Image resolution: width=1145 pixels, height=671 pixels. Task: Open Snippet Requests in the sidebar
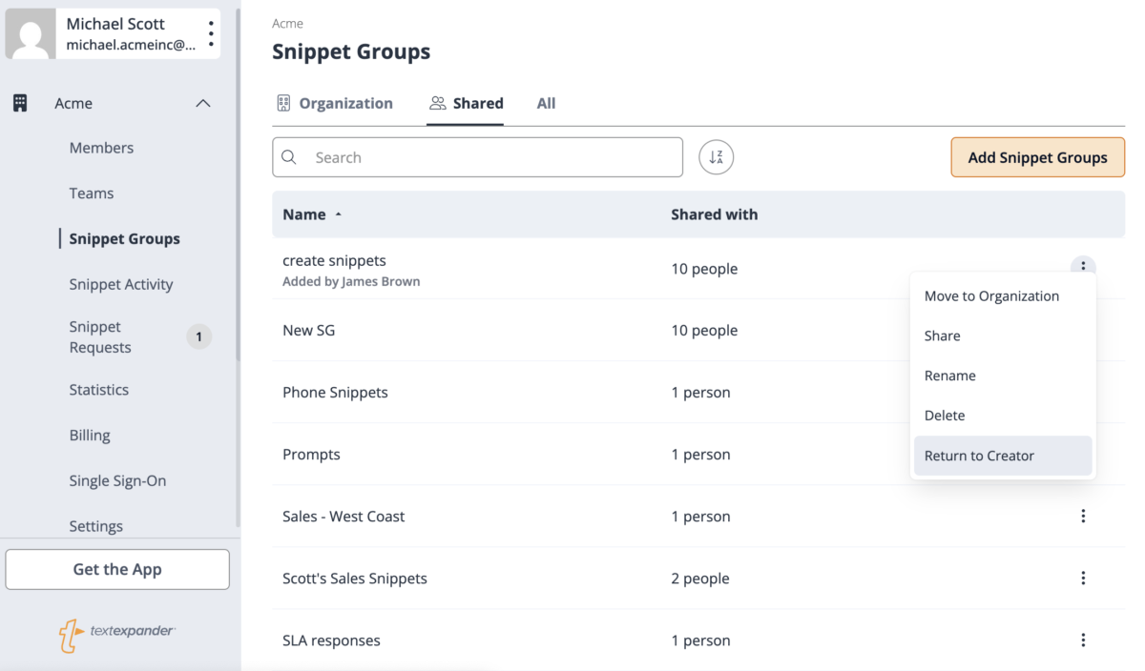pos(100,336)
